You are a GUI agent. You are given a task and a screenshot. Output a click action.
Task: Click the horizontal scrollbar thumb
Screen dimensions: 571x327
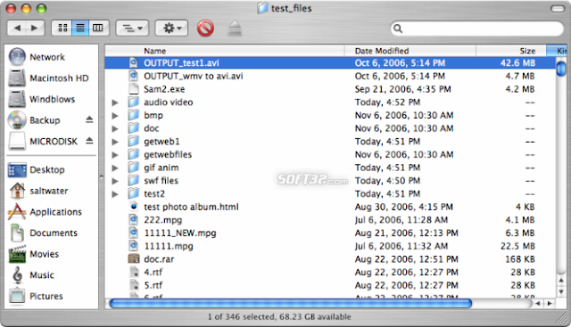click(291, 303)
